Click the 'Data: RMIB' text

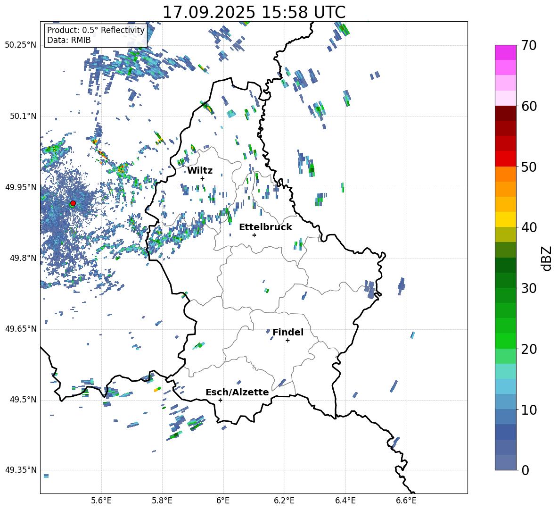tap(69, 40)
